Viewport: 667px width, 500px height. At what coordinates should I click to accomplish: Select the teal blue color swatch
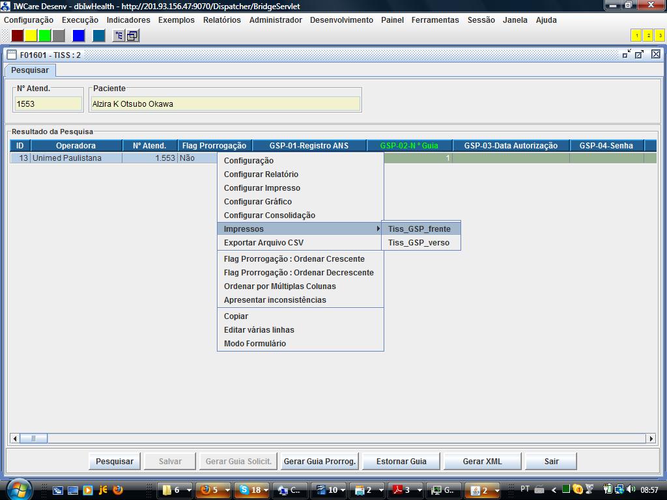pos(99,36)
